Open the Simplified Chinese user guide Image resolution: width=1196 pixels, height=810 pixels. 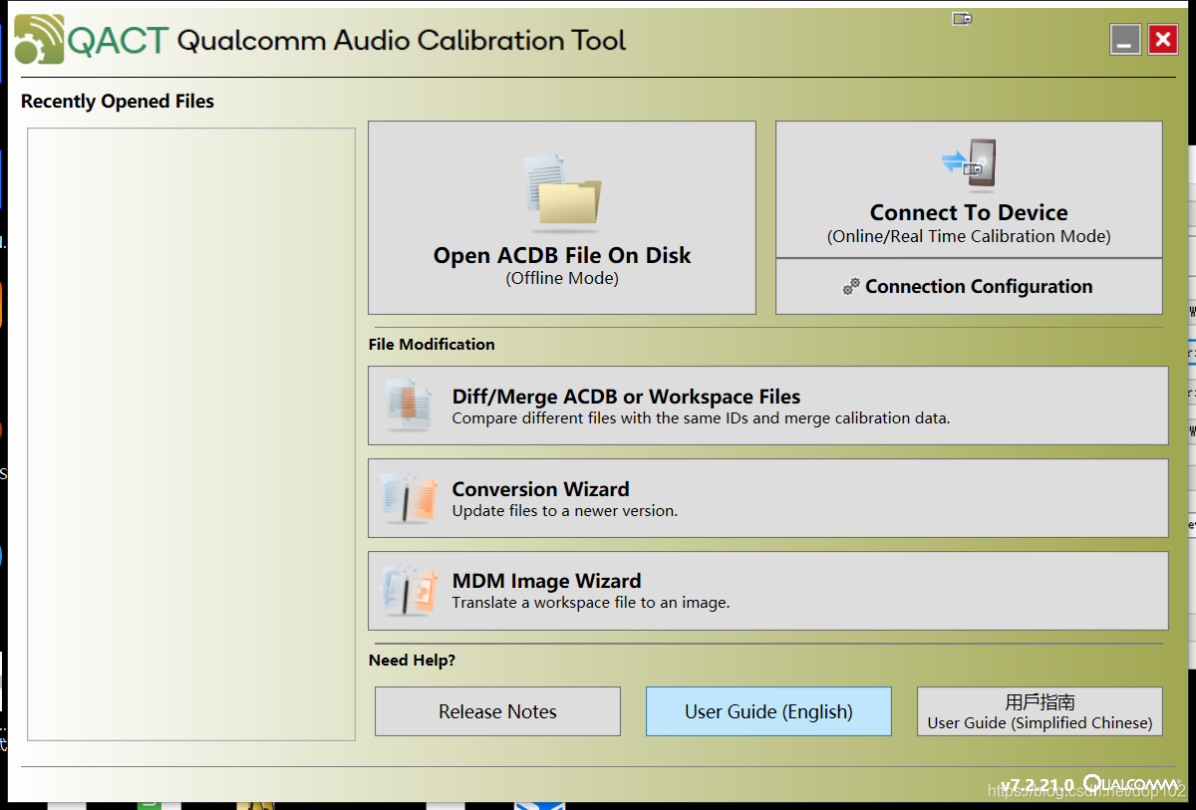[1039, 711]
